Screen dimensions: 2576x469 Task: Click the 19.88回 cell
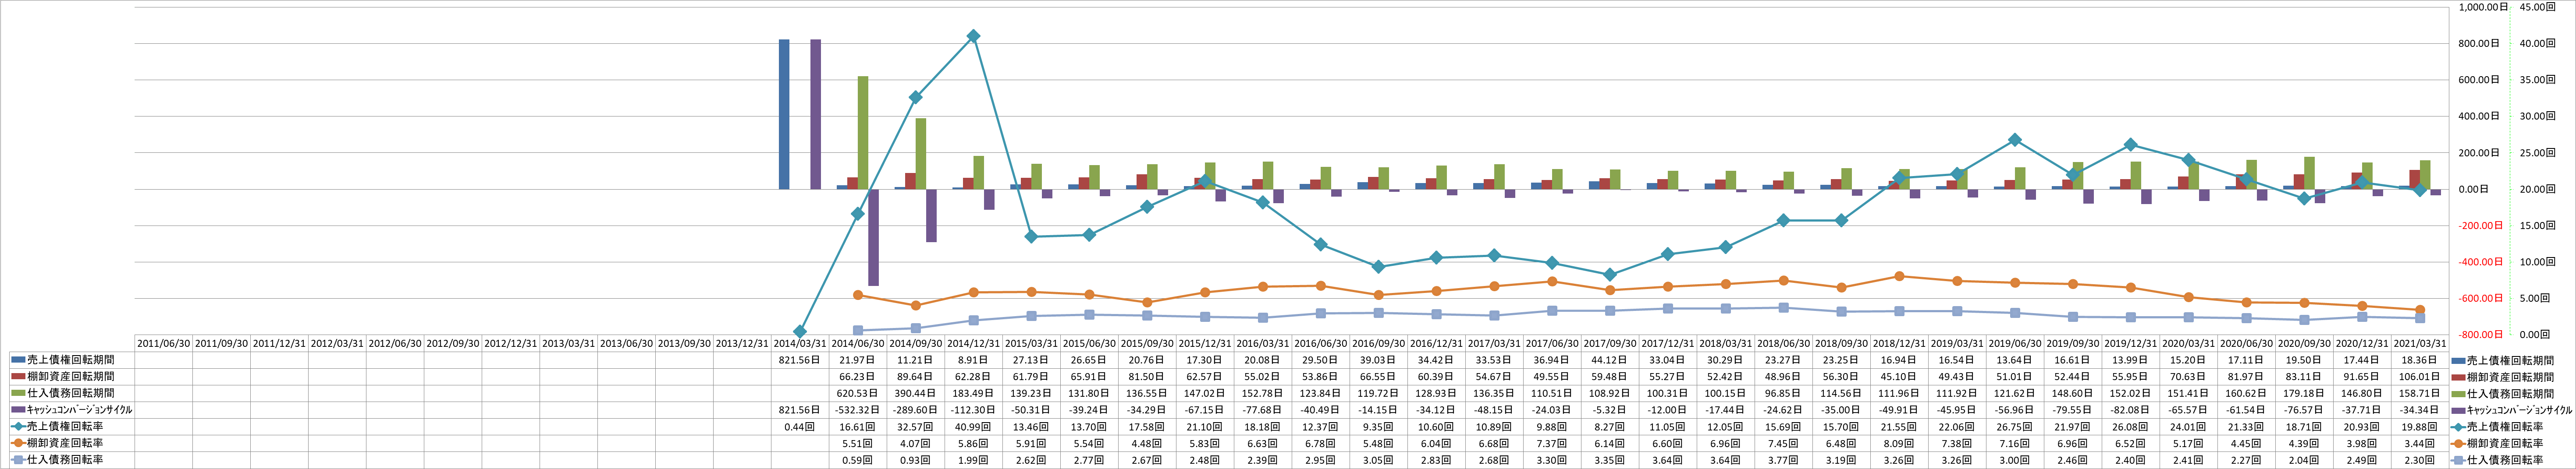[2421, 427]
